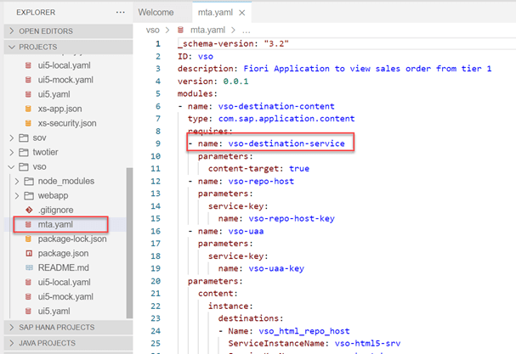Click line number 1 in gutter
Screen dimensions: 516x354
158,43
